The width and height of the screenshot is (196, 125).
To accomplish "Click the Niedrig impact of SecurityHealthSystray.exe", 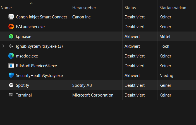I will pyautogui.click(x=166, y=76).
